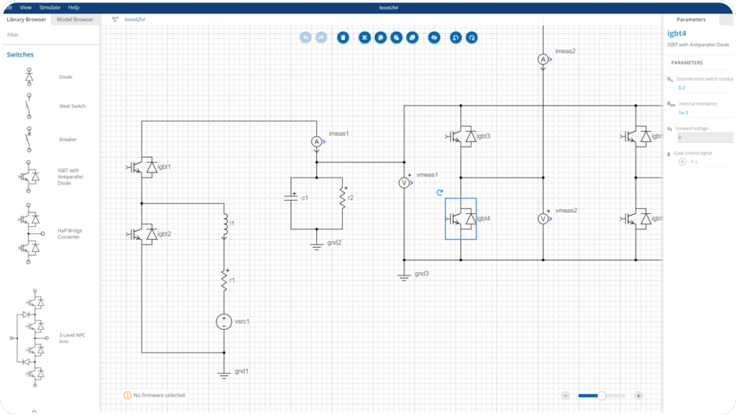Open the Simulate menu
Viewport: 736px width, 415px height.
coord(50,7)
